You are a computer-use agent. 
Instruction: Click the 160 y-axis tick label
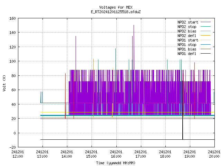pos(12,18)
